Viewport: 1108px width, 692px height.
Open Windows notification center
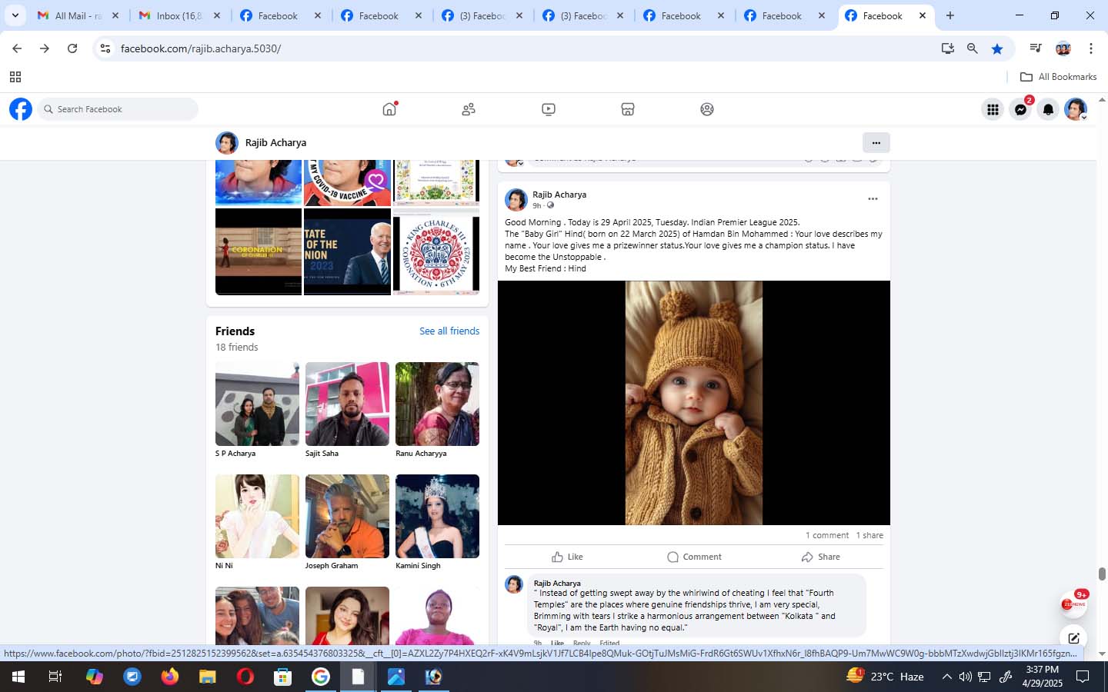1083,677
